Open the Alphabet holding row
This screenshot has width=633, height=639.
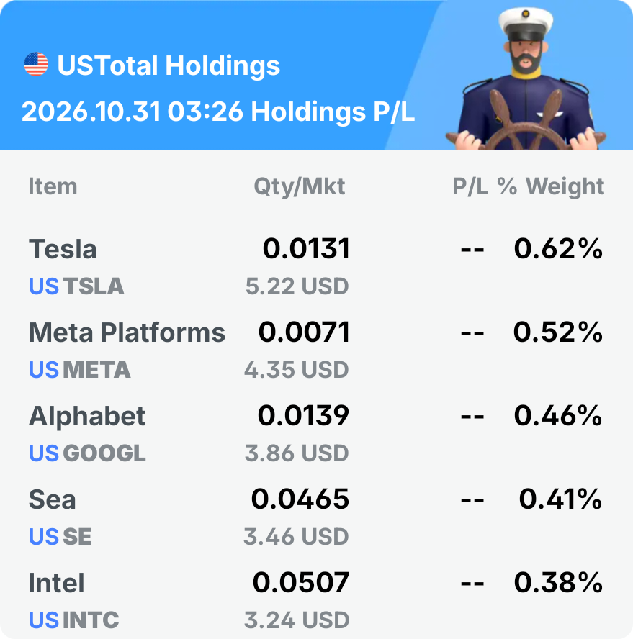click(x=317, y=433)
